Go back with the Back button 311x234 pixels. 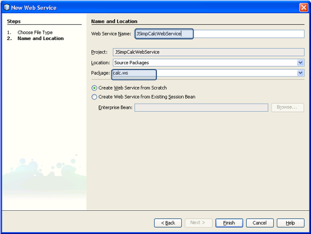coord(168,223)
